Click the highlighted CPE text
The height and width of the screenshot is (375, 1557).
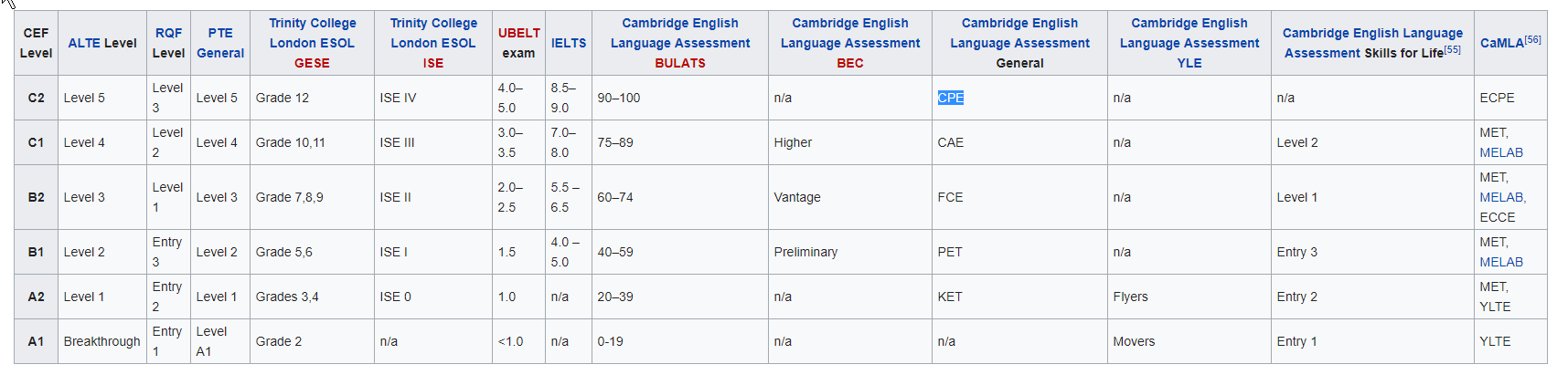point(951,98)
